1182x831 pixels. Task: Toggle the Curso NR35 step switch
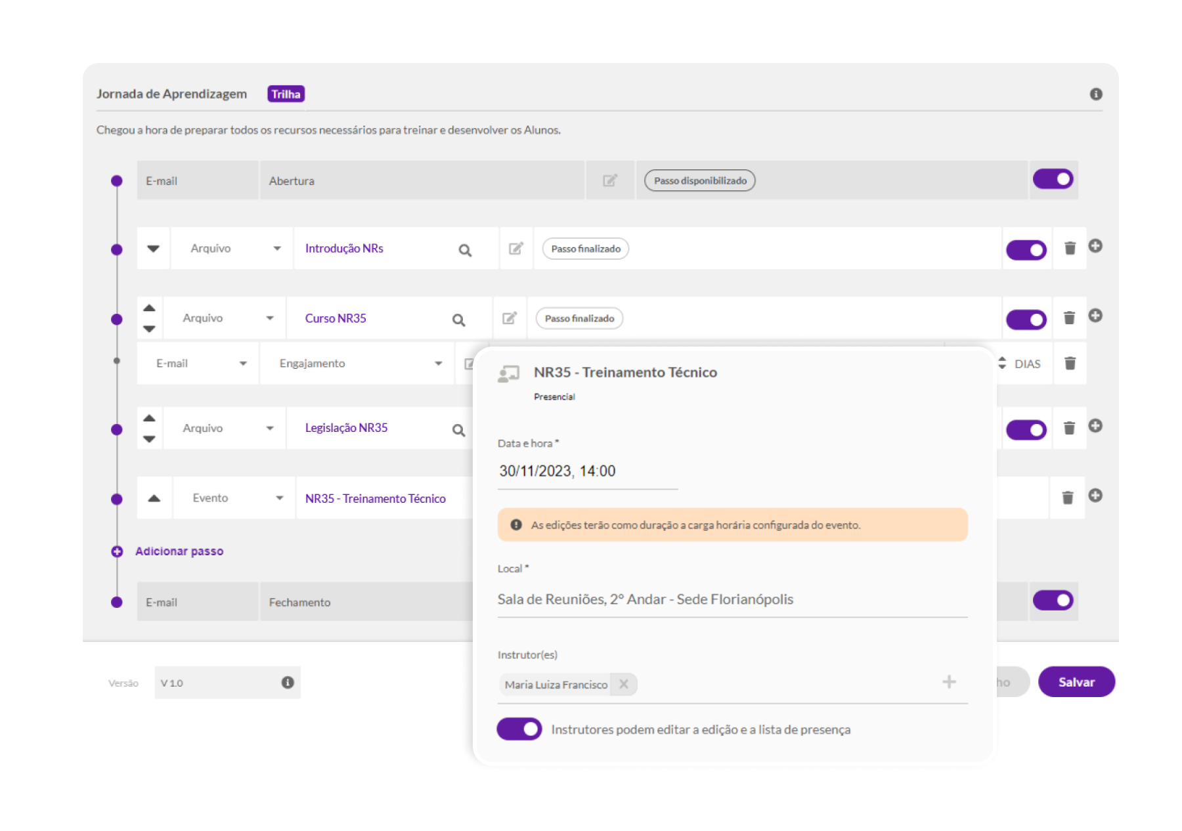[x=1026, y=320]
